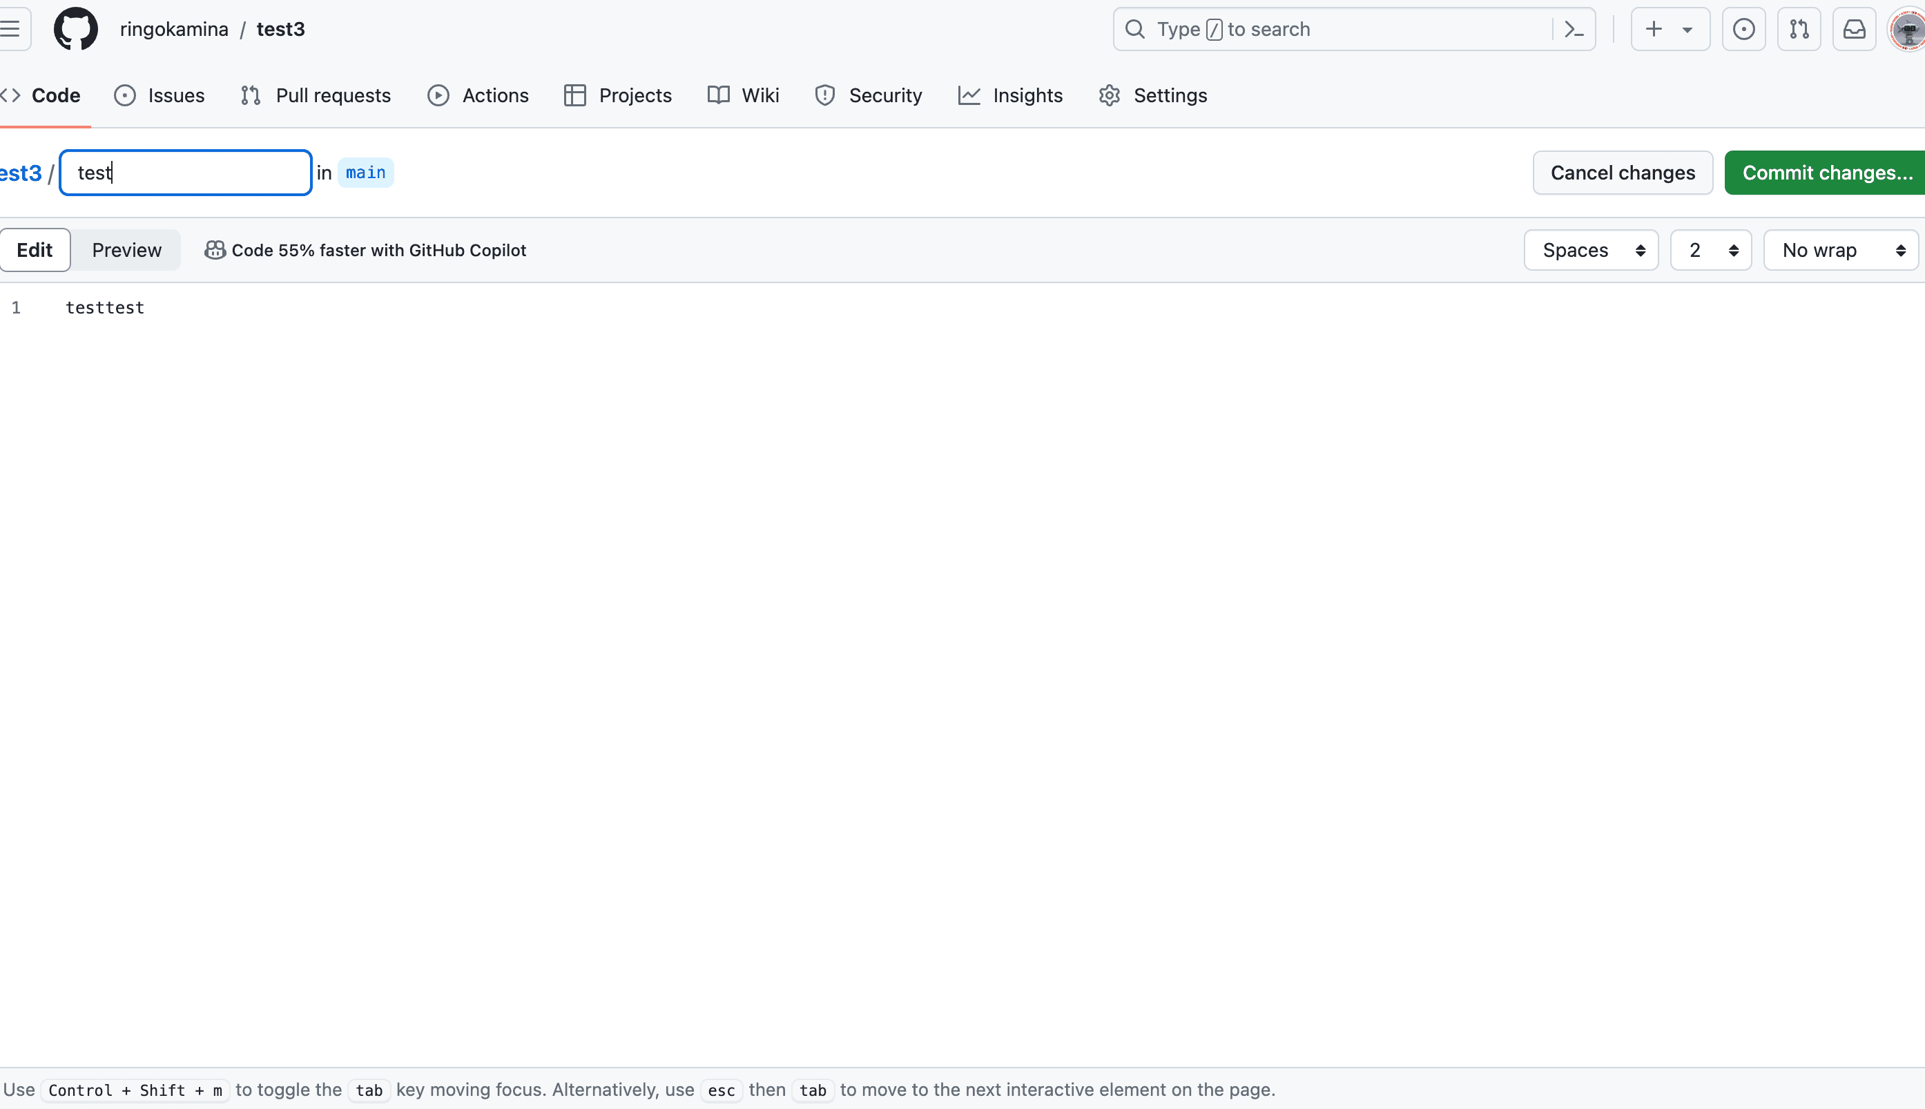Click the GitHub Copilot icon
Image resolution: width=1925 pixels, height=1109 pixels.
point(215,250)
